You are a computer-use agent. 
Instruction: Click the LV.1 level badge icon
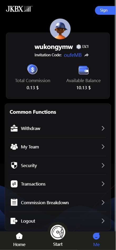79,47
